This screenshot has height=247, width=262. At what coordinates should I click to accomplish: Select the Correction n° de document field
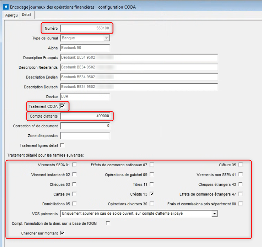click(x=85, y=126)
